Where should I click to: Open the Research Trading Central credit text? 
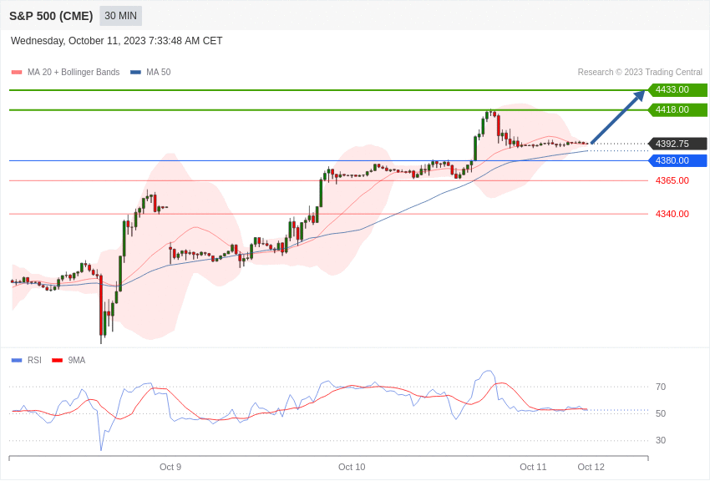pyautogui.click(x=640, y=73)
